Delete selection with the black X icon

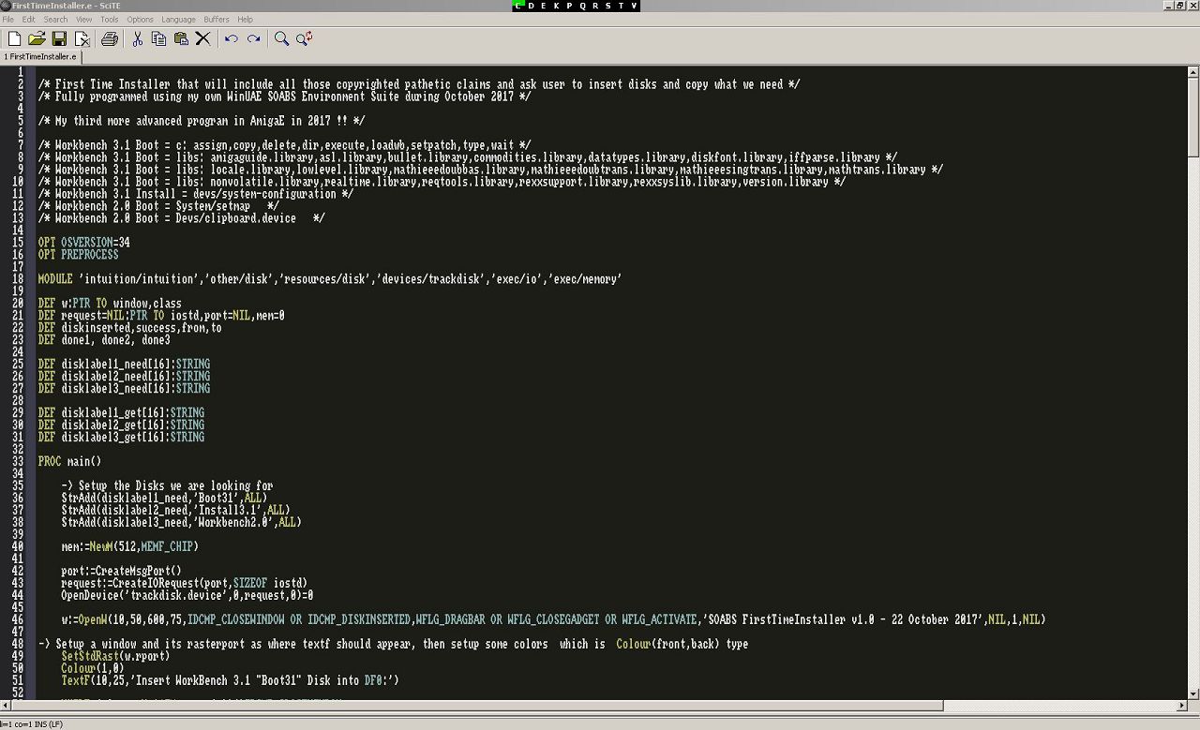pos(202,38)
